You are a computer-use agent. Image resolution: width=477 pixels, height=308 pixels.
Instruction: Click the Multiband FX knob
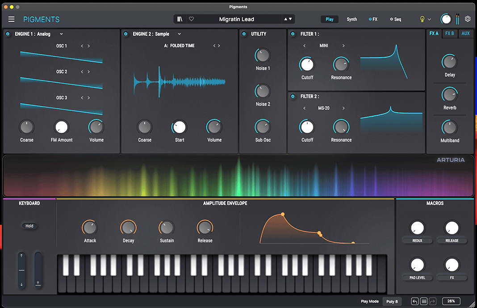pyautogui.click(x=450, y=128)
